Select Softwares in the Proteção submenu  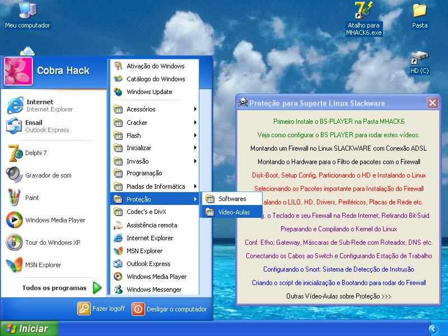coord(231,199)
